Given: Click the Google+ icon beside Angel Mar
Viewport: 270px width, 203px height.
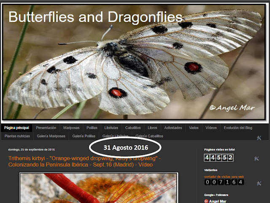Looking at the screenshot, I should (206, 201).
